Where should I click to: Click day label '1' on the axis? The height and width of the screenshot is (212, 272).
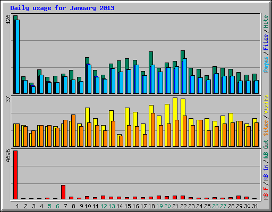click(x=18, y=206)
